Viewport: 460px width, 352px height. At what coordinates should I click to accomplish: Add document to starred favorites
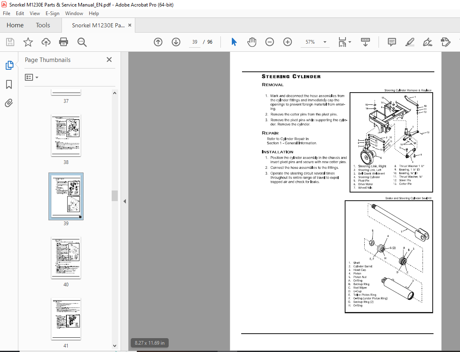pos(28,42)
